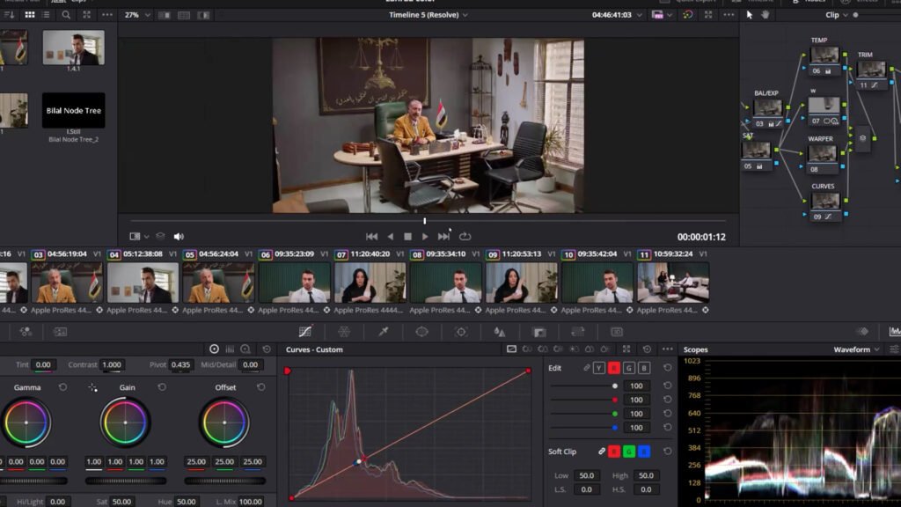The image size is (901, 507).
Task: Switch to Log wheels mode
Action: 245,349
